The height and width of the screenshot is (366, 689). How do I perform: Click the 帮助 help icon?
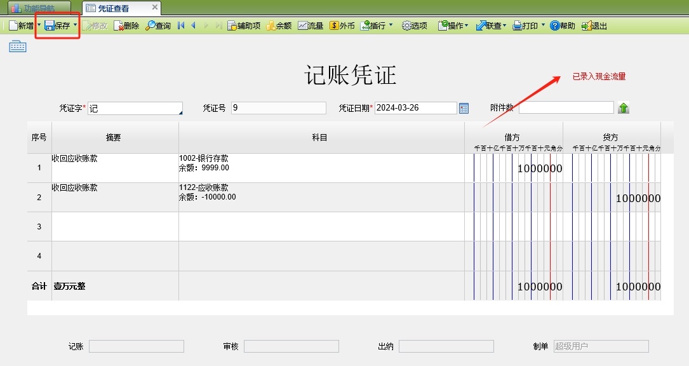coord(561,25)
